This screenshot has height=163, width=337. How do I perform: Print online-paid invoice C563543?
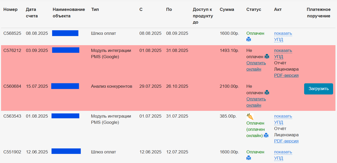pos(266,135)
